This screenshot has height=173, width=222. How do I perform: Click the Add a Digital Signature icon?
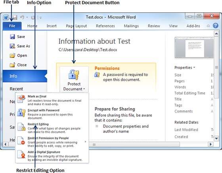click(x=21, y=154)
